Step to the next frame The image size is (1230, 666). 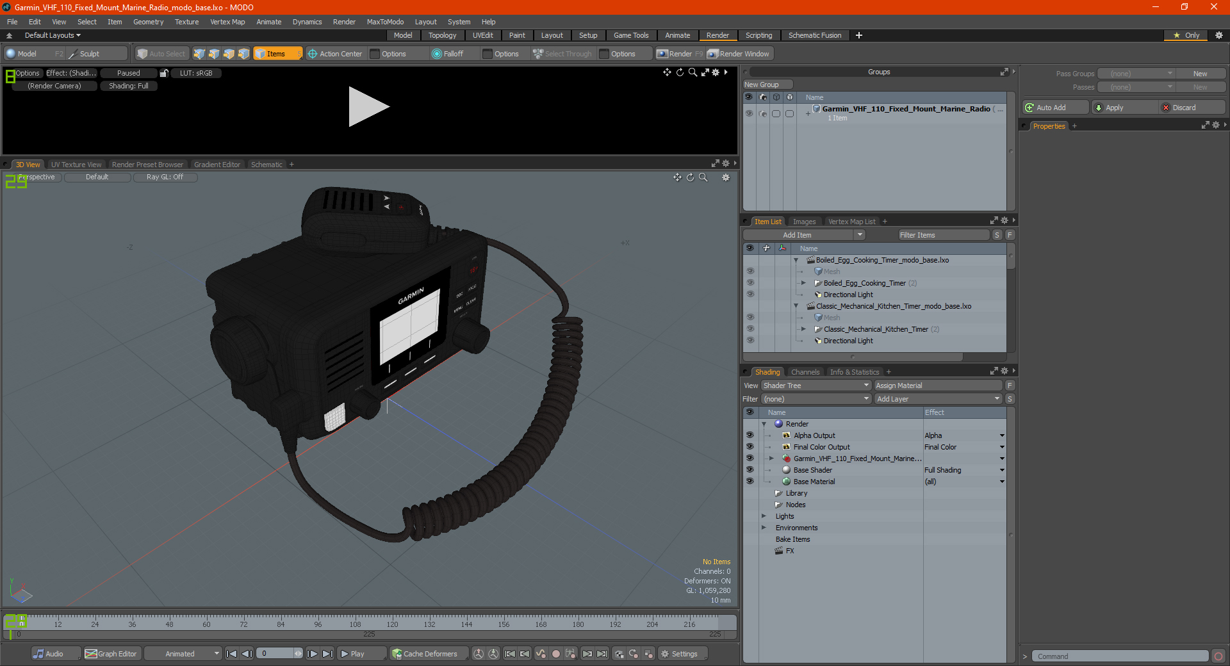tap(313, 654)
